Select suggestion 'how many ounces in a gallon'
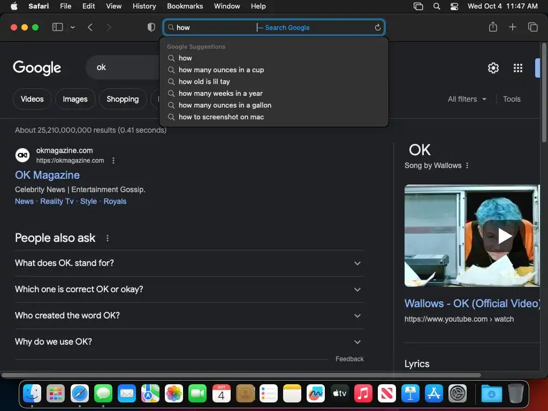 225,105
